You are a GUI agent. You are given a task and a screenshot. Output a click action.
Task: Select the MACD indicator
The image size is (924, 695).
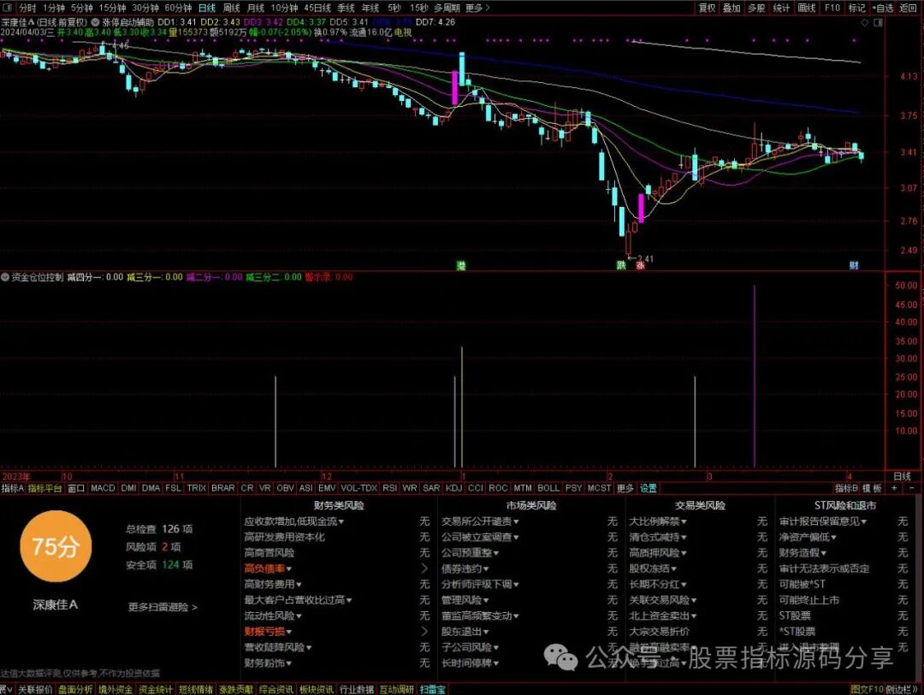click(x=104, y=488)
